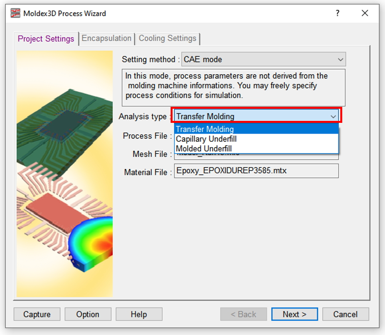Open the Cooling Settings tab
This screenshot has height=335, width=385.
167,38
